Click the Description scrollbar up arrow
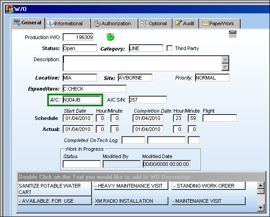Image resolution: width=270 pixels, height=217 pixels. click(x=225, y=60)
